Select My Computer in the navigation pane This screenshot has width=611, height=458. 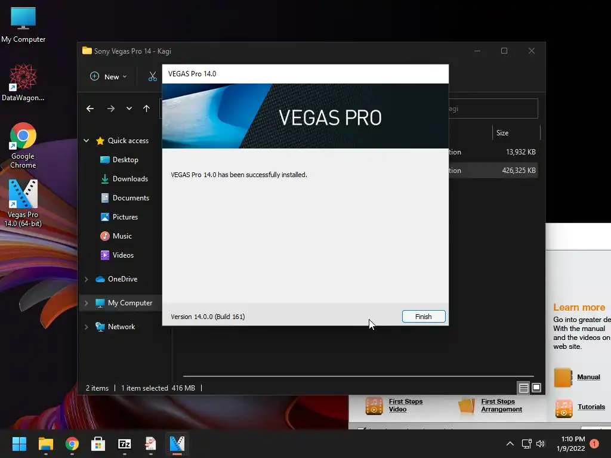click(x=124, y=303)
